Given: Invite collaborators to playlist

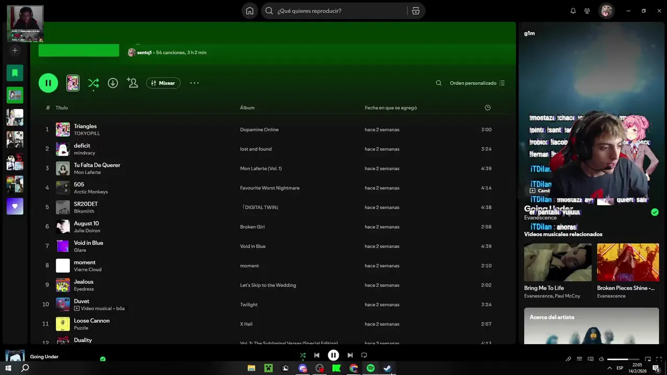Looking at the screenshot, I should [x=132, y=83].
